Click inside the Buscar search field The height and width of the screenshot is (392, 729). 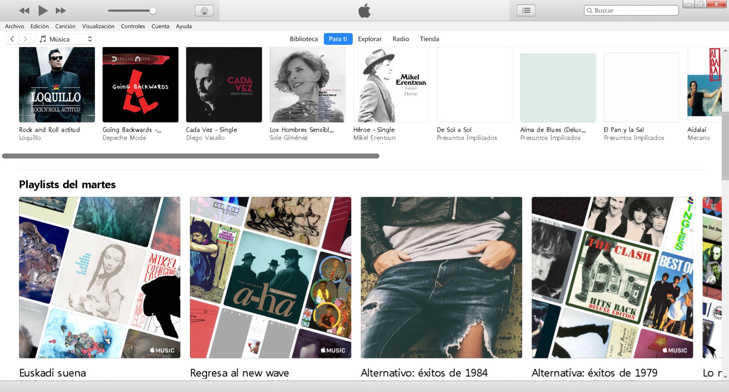[x=631, y=11]
